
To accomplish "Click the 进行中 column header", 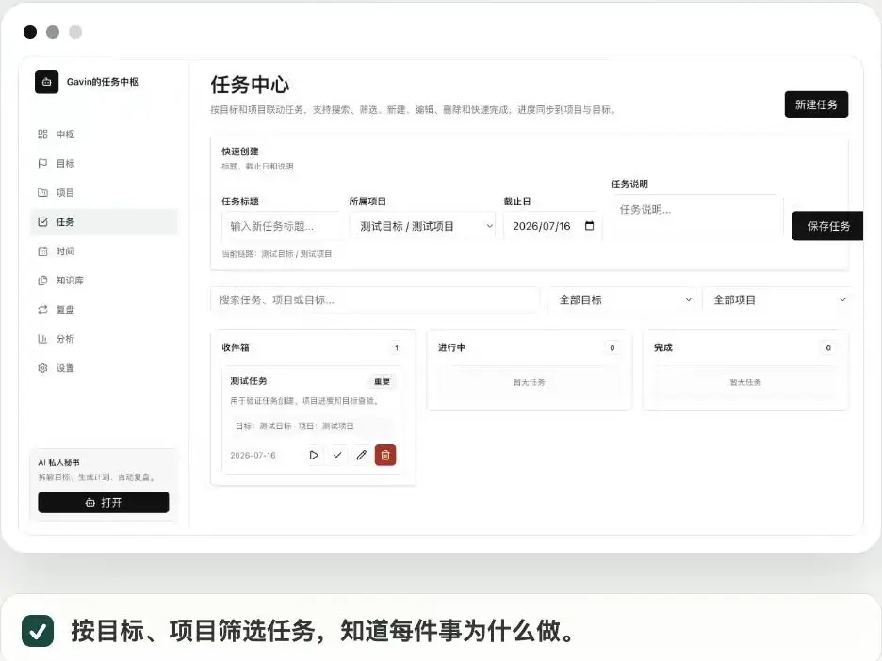I will point(451,348).
